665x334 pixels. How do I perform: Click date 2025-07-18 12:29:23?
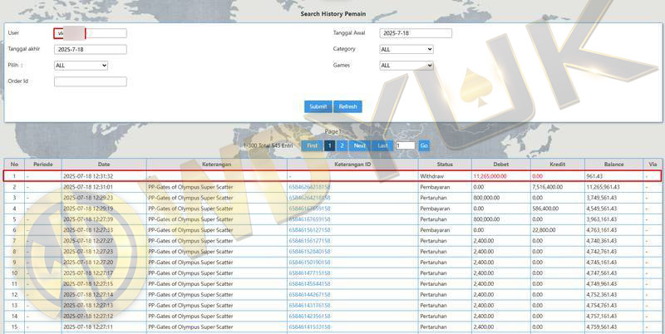point(88,198)
